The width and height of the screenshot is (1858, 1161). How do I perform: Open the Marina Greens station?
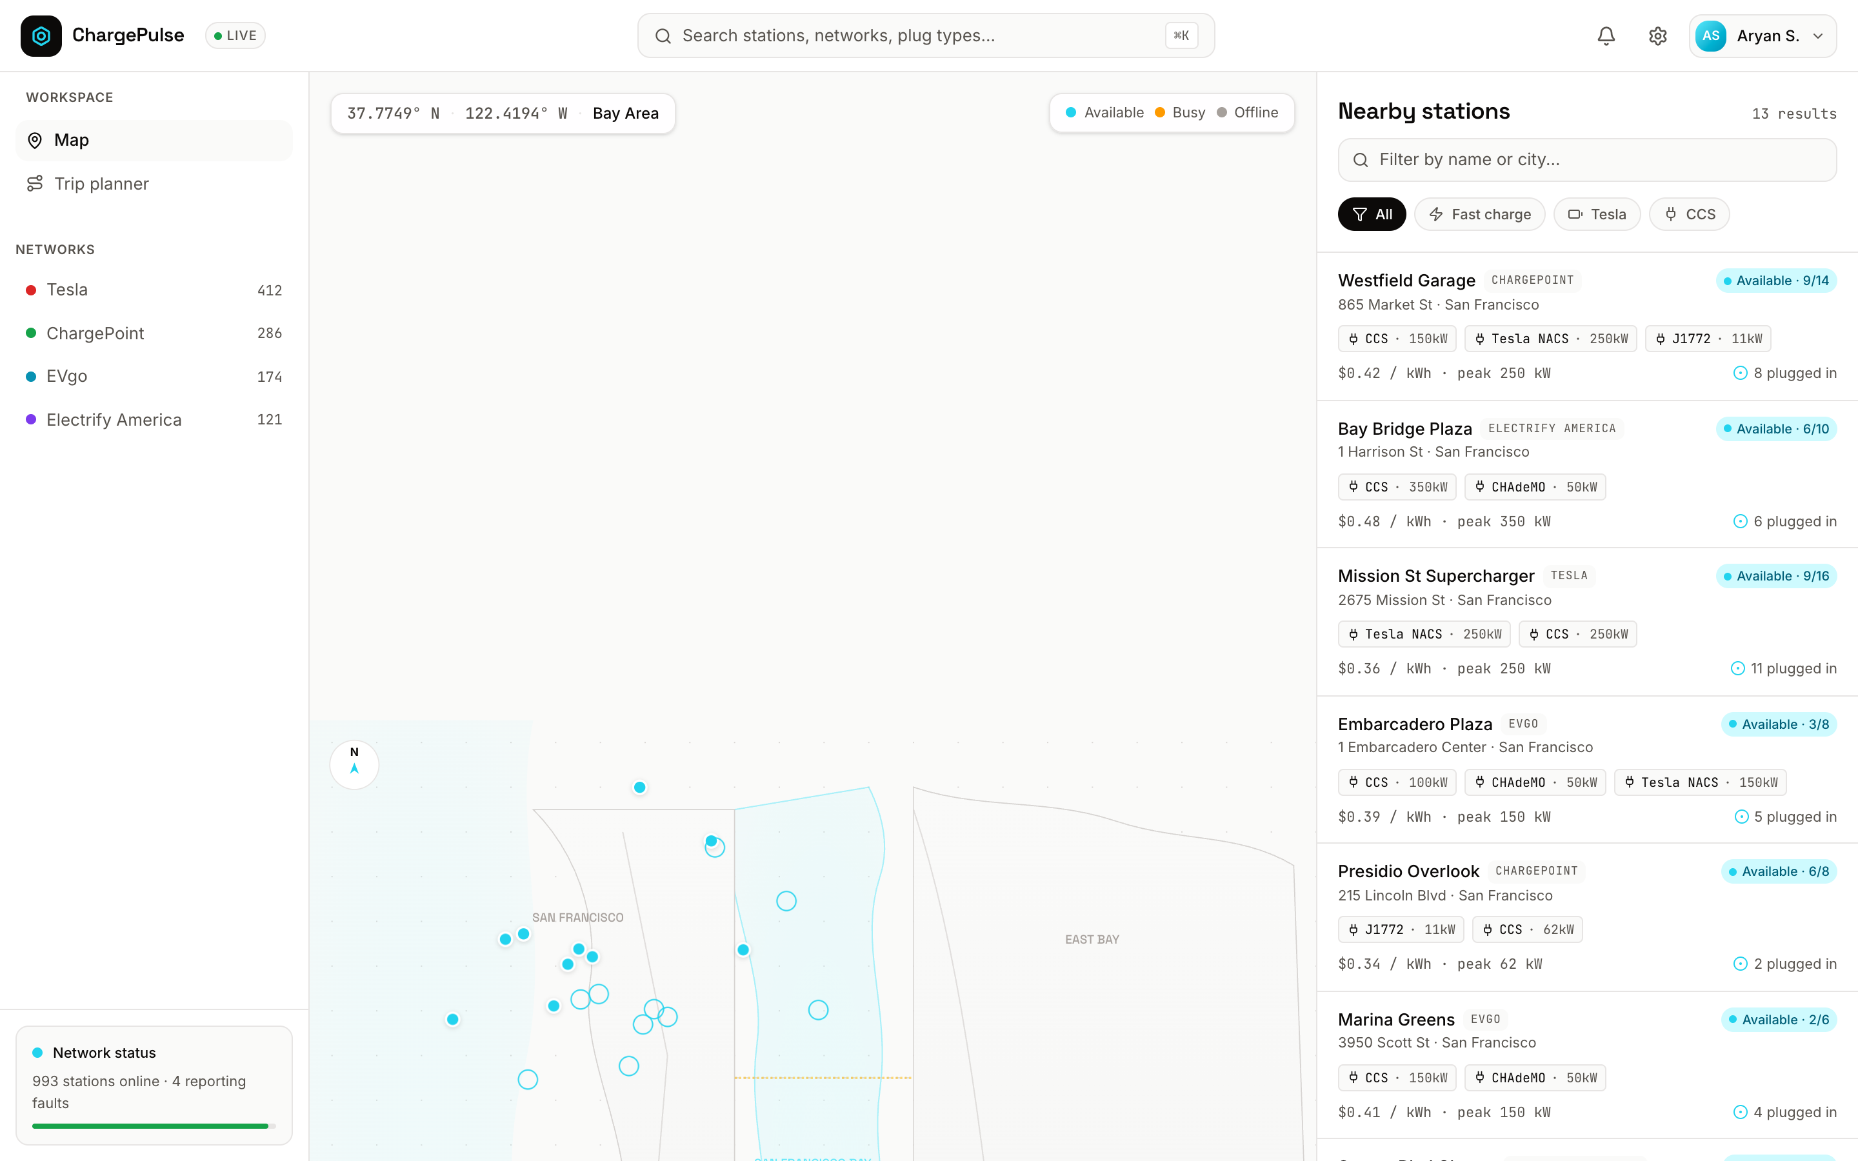coord(1587,1066)
